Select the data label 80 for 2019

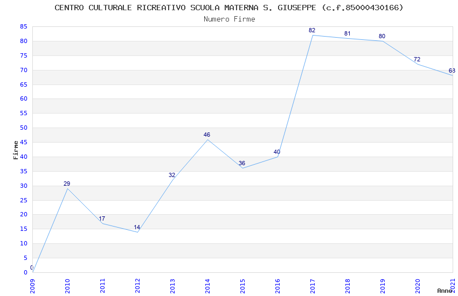coord(382,36)
